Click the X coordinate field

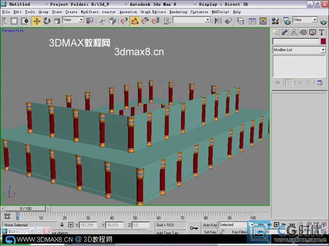88,225
